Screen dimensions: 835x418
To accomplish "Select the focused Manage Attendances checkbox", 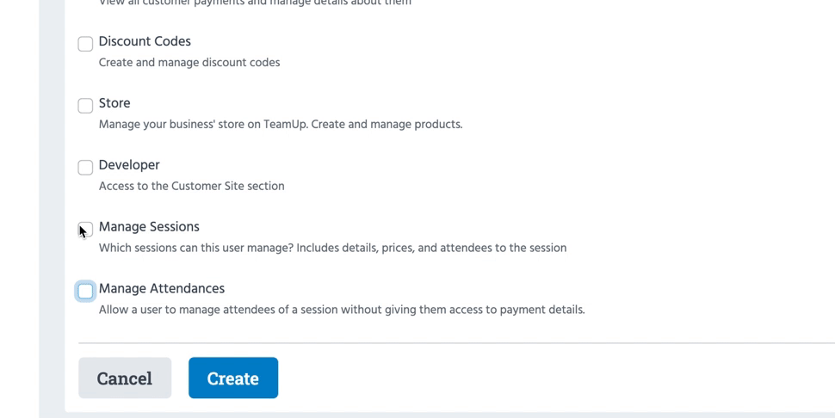I will [x=85, y=292].
